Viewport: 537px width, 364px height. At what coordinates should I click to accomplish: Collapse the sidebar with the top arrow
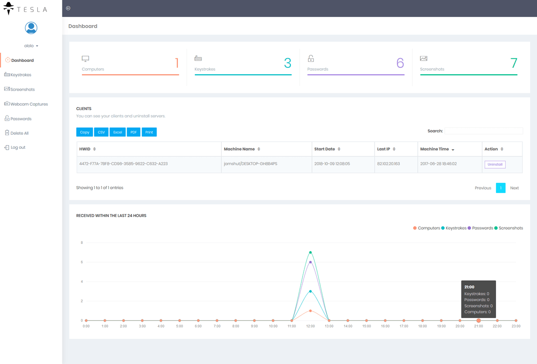(68, 8)
